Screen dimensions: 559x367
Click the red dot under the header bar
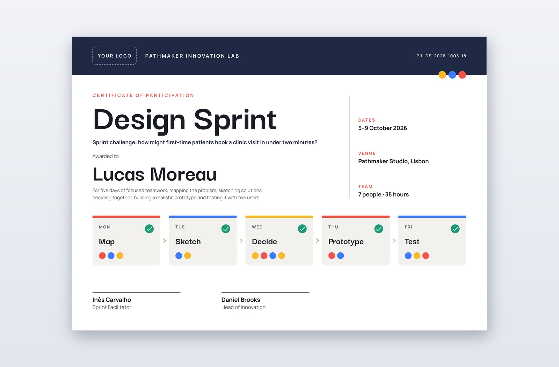tap(462, 75)
